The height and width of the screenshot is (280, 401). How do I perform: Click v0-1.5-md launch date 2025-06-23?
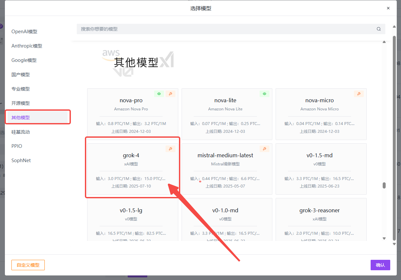pos(320,186)
